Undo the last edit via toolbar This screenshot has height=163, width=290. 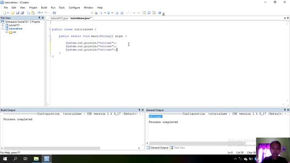point(39,13)
